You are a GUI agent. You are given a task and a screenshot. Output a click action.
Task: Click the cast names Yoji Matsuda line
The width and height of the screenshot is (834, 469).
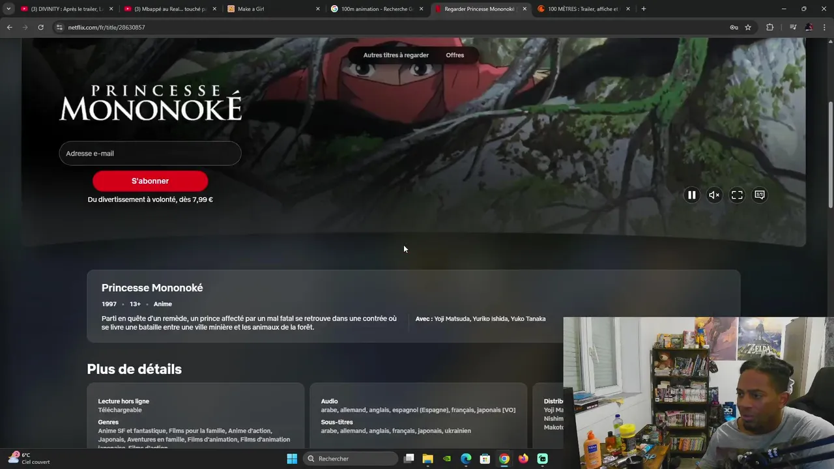point(480,319)
